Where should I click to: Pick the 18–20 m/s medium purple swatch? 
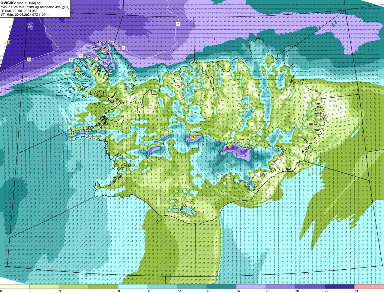tap(280, 286)
